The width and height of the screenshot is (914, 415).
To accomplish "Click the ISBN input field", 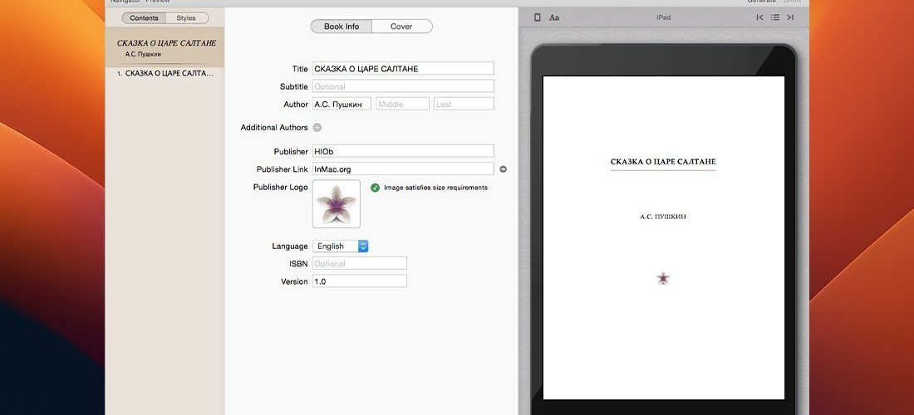I will point(360,264).
